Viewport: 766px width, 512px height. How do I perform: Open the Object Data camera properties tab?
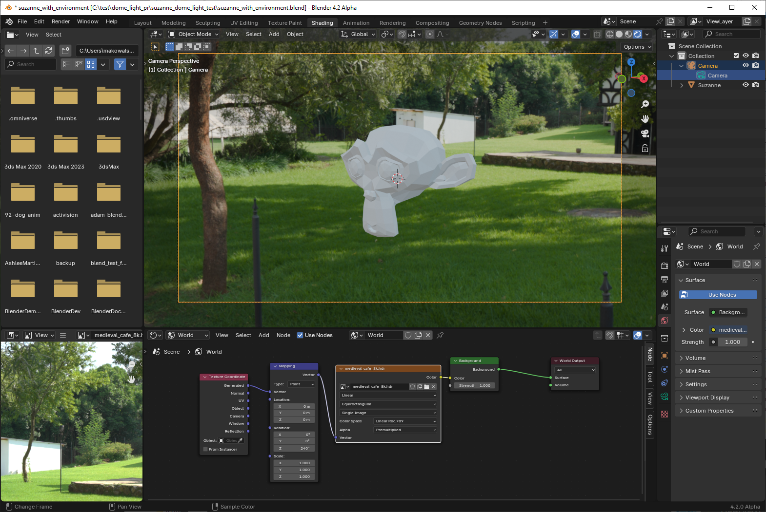[x=665, y=397]
